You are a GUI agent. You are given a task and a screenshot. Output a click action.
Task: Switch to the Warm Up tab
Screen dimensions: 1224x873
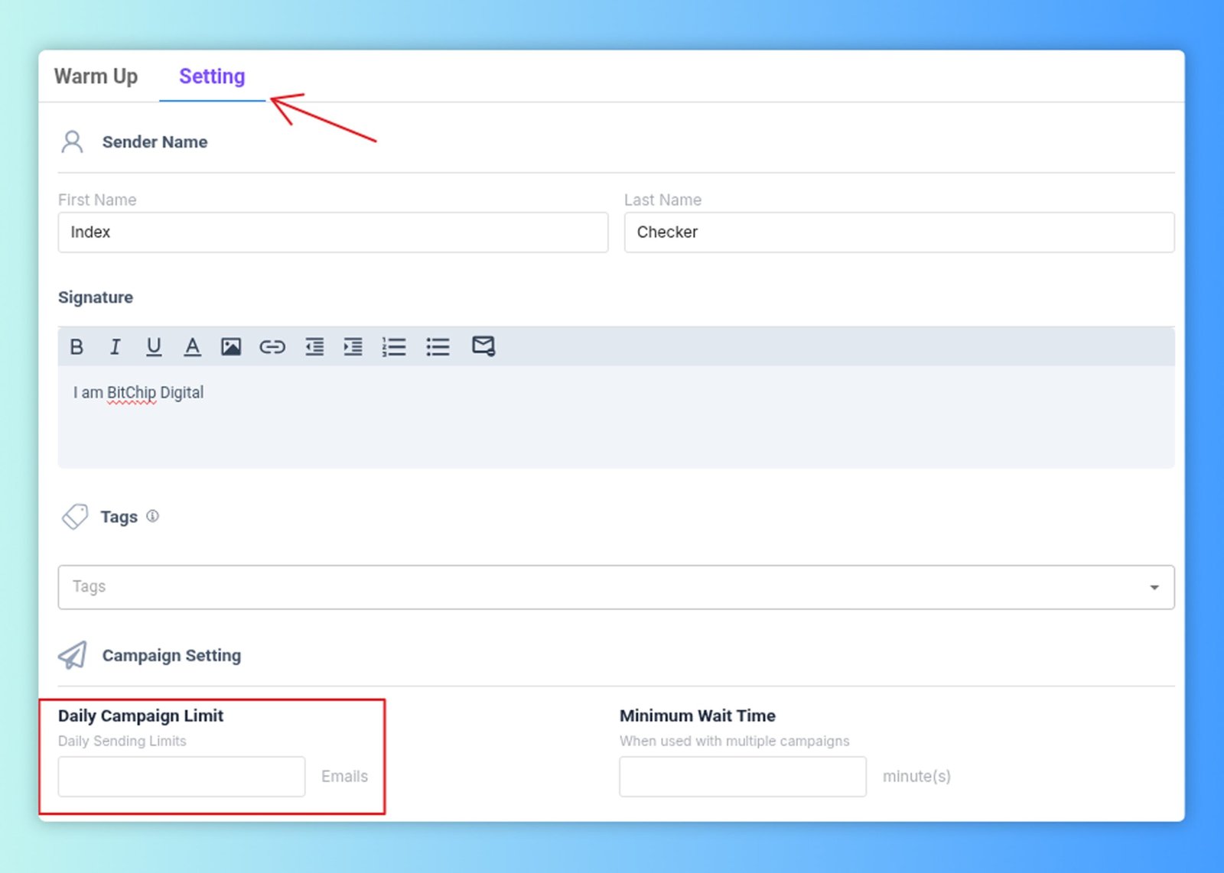point(96,76)
